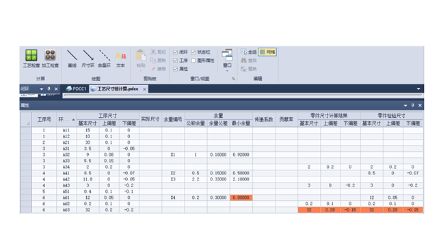Expand the 闭环 panel options arrow
The height and width of the screenshot is (252, 441).
(x=42, y=89)
